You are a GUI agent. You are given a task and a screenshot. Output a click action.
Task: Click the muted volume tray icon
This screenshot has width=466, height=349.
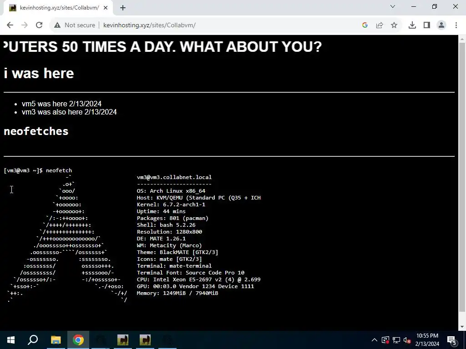(407, 340)
